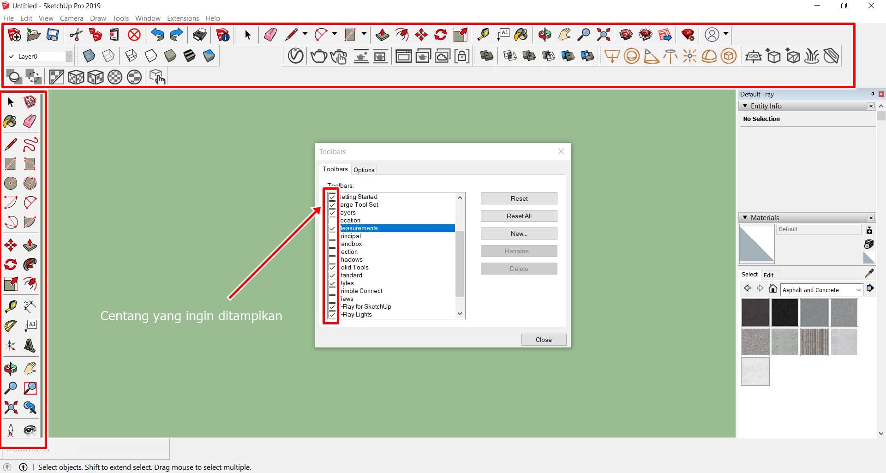This screenshot has width=886, height=473.
Task: Select the wood-striped concrete material swatch
Action: click(814, 342)
